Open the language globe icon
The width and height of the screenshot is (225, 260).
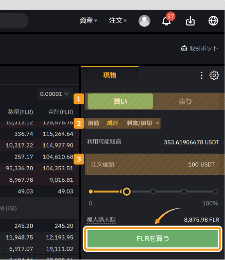[213, 21]
